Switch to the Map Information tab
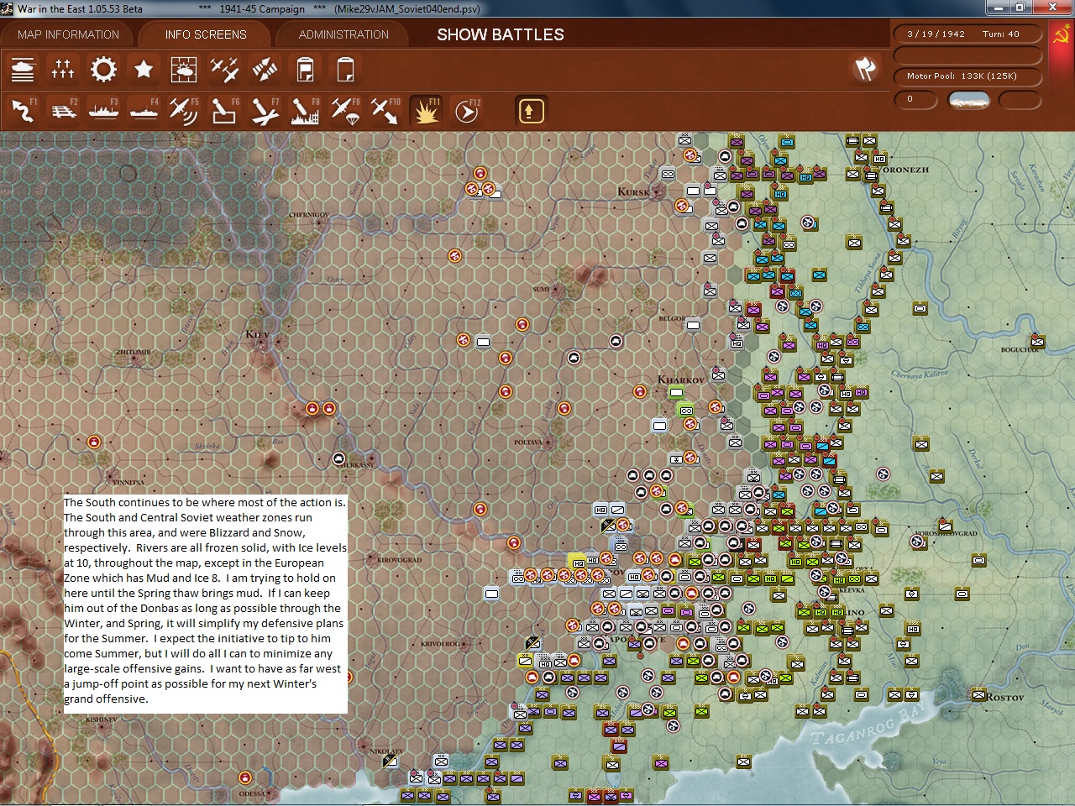Viewport: 1075px width, 806px height. [68, 34]
